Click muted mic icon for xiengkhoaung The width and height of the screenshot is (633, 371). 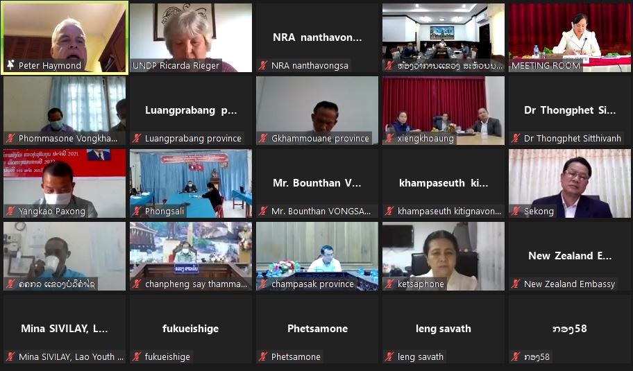(389, 138)
